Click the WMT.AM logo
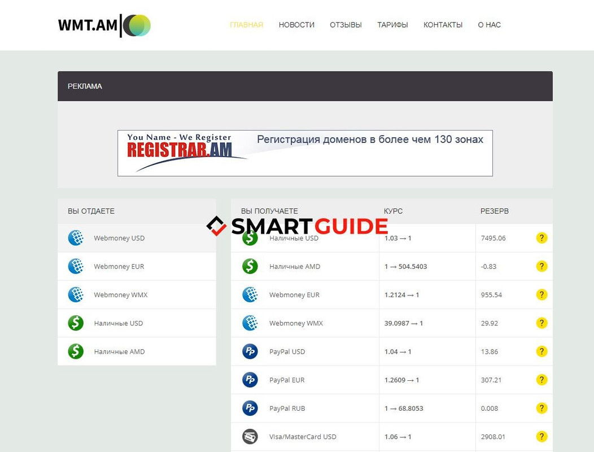594x452 pixels. click(x=104, y=25)
